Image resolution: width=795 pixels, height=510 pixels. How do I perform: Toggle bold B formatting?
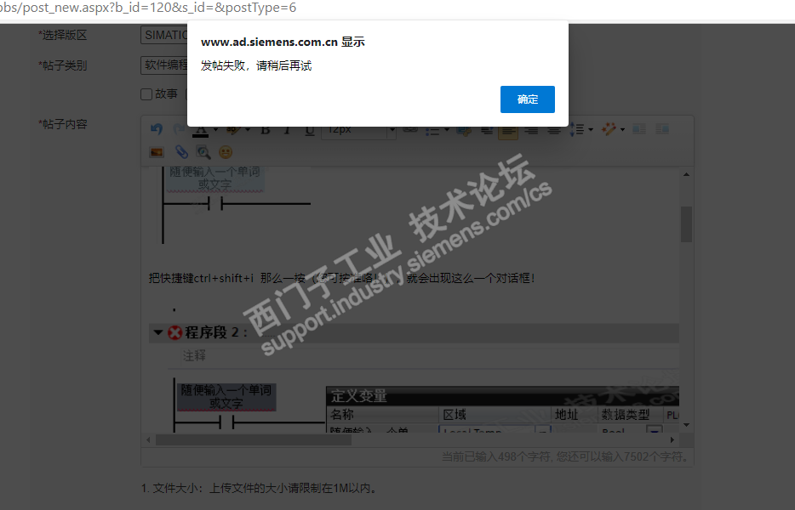pos(266,131)
